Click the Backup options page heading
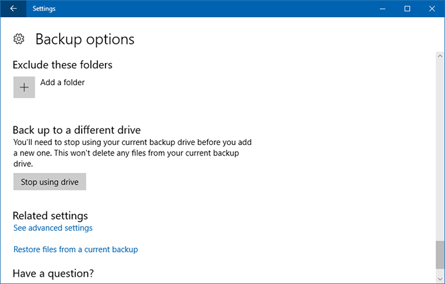The height and width of the screenshot is (284, 445). pos(84,39)
